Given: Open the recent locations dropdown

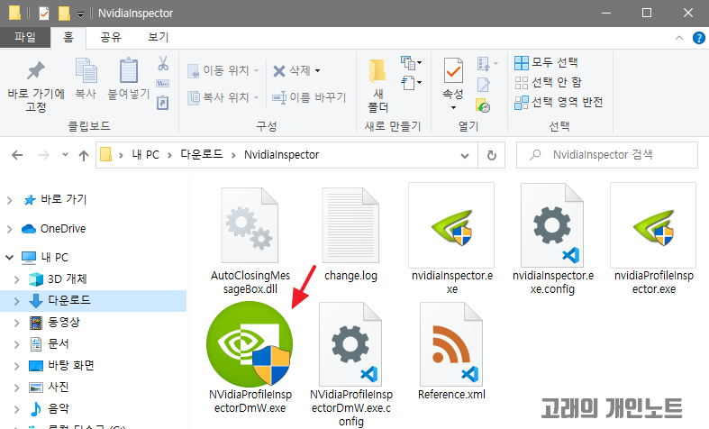Looking at the screenshot, I should (65, 155).
